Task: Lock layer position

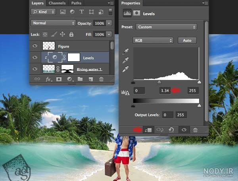Action: 62,34
